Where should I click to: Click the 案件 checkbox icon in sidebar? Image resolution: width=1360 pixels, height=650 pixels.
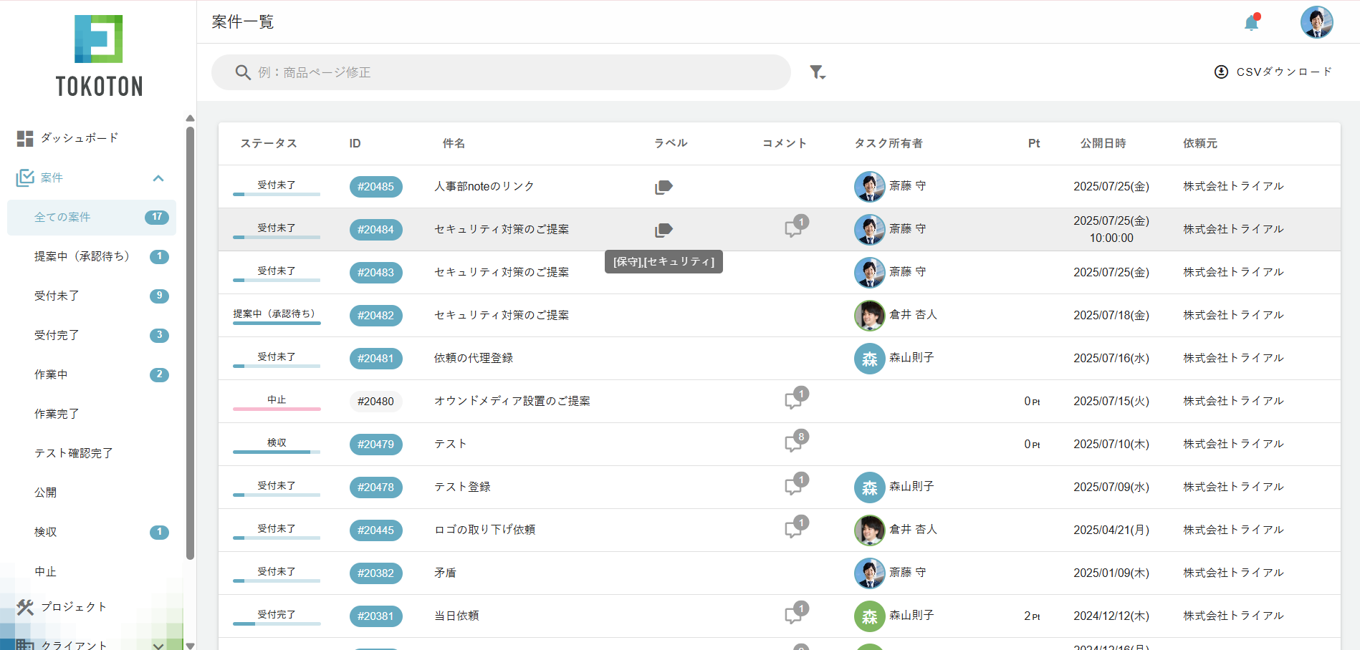point(25,178)
